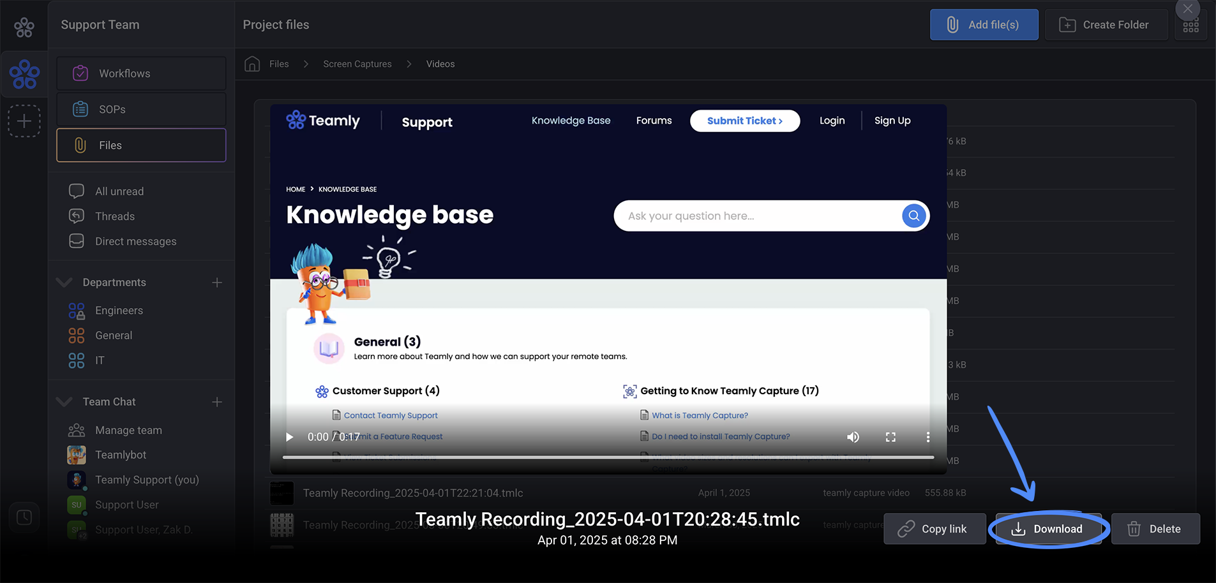Enter fullscreen video mode
The width and height of the screenshot is (1216, 583).
tap(890, 437)
